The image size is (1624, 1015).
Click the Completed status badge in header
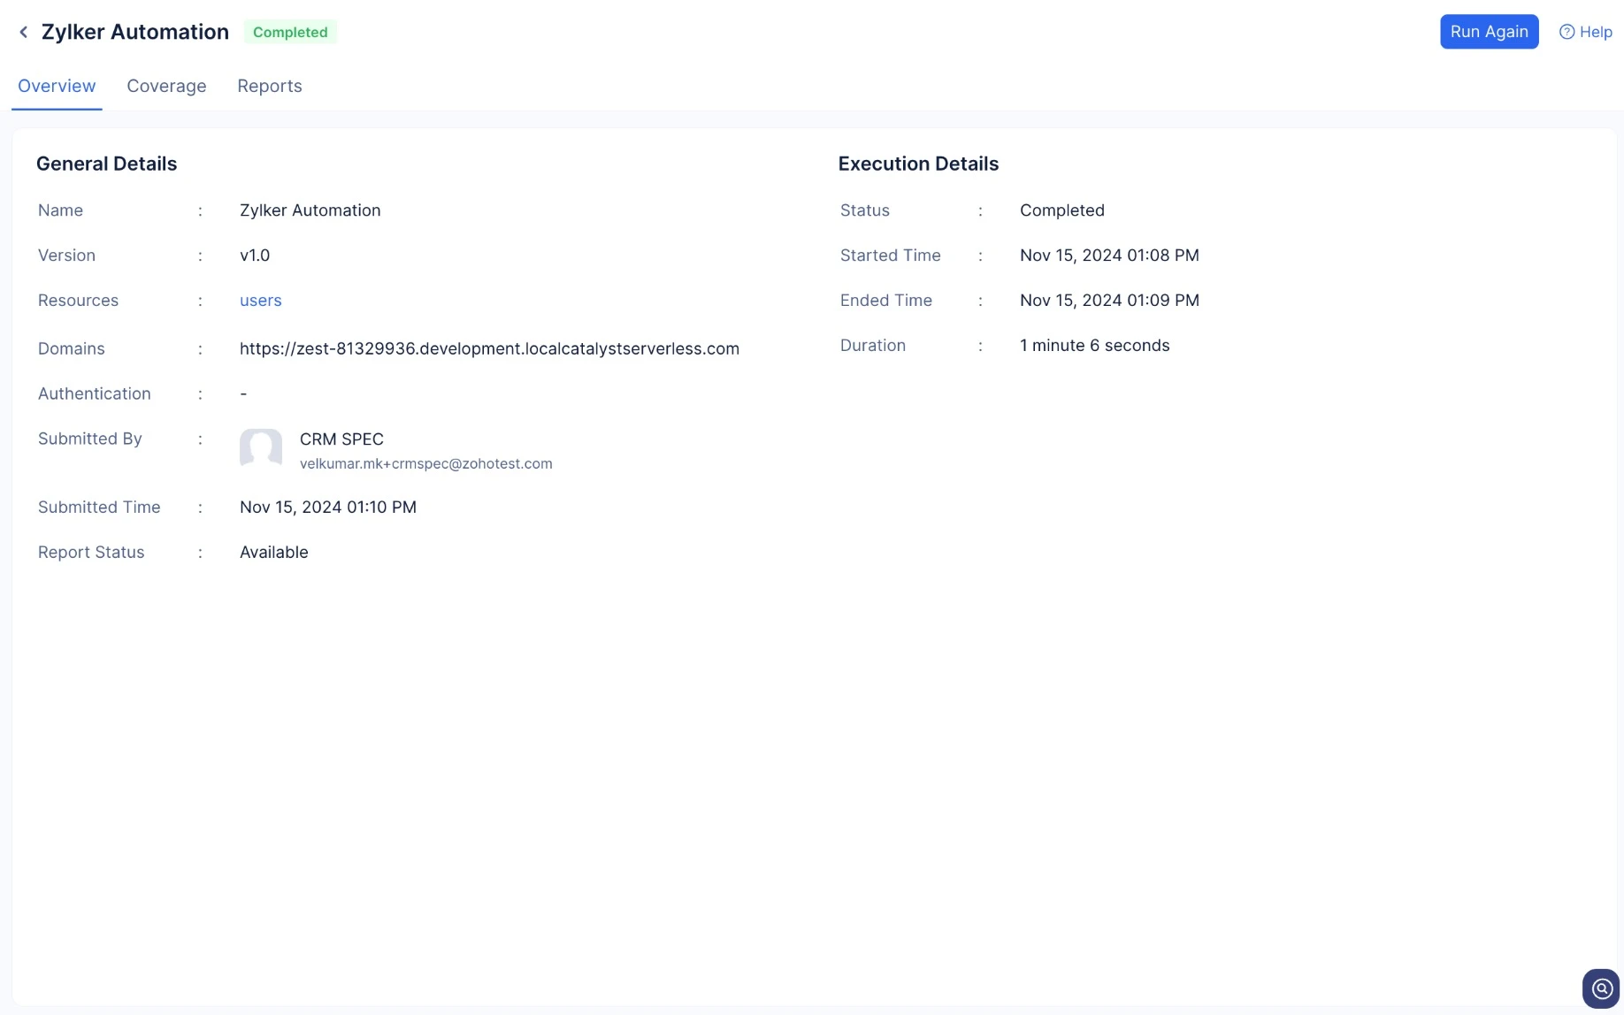point(290,32)
